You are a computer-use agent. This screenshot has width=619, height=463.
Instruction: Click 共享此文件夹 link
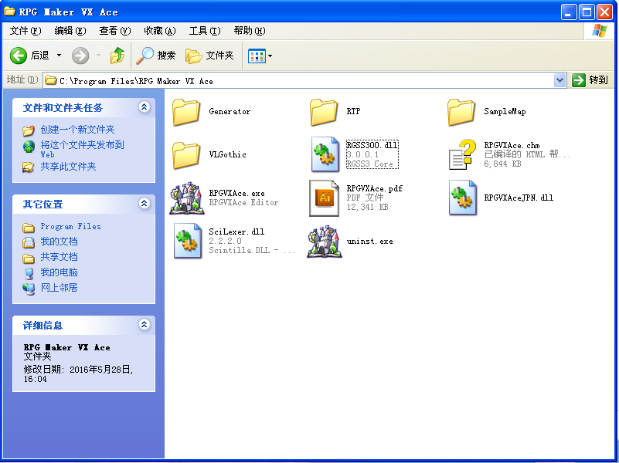pyautogui.click(x=68, y=167)
